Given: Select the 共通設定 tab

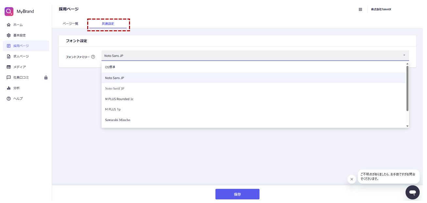Looking at the screenshot, I should pyautogui.click(x=108, y=24).
